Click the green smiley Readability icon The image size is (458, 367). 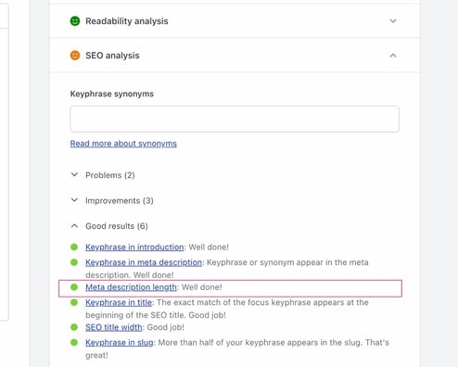pos(75,21)
